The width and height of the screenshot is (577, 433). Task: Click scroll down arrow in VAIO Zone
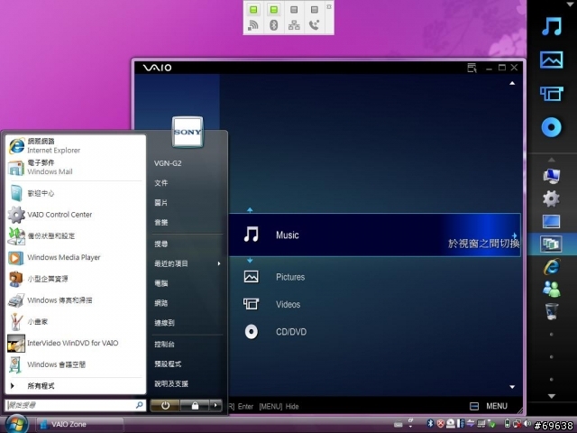coord(512,387)
